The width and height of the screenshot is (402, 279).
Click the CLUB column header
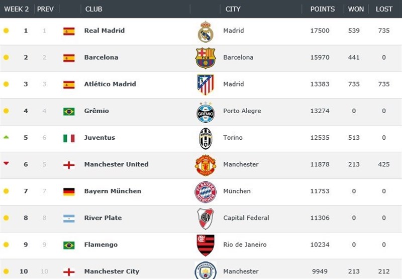tap(94, 9)
